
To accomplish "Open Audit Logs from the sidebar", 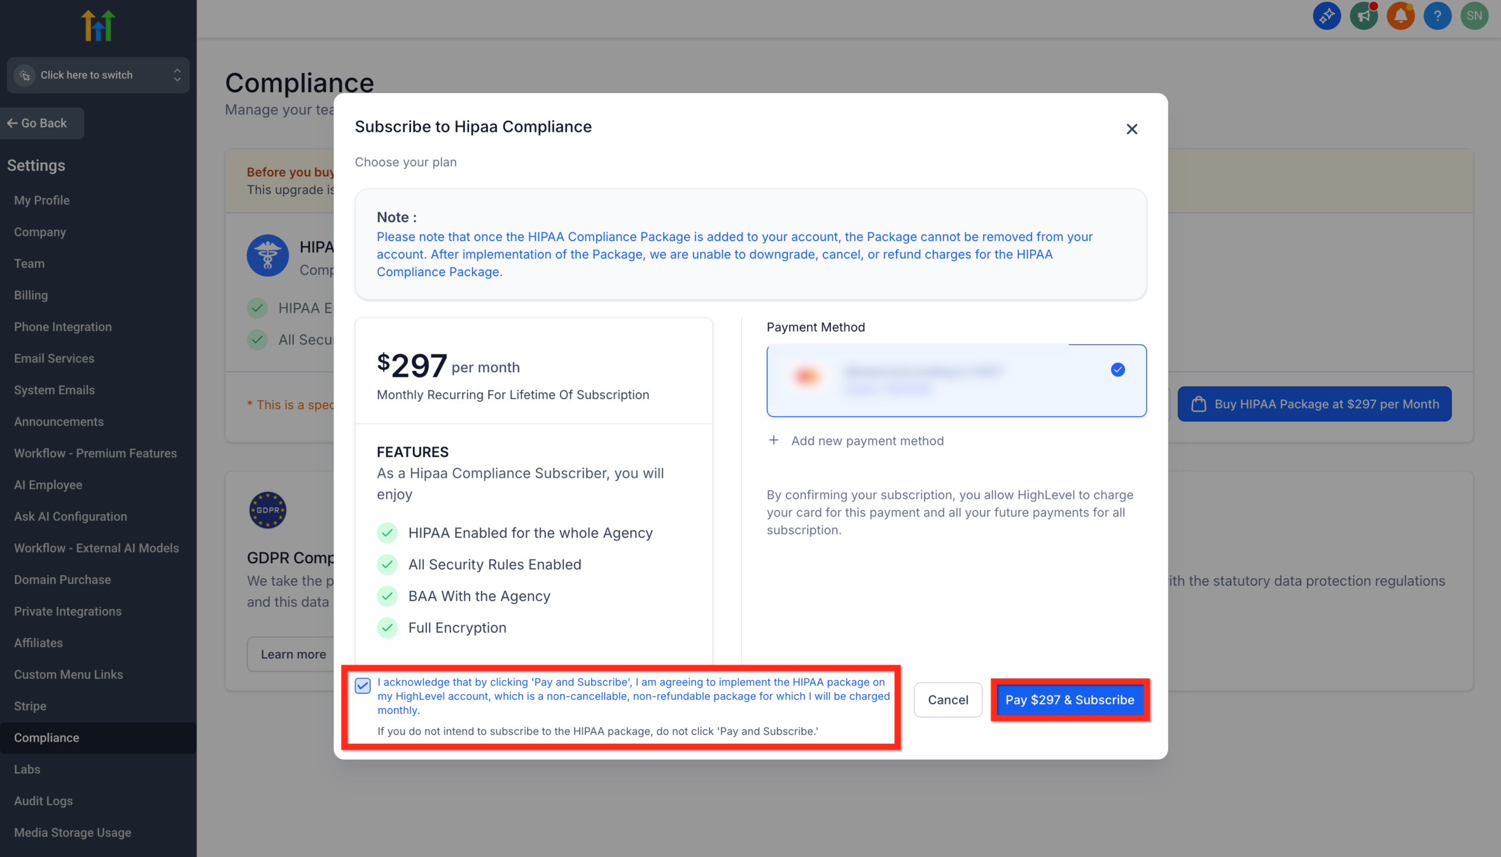I will pyautogui.click(x=43, y=801).
